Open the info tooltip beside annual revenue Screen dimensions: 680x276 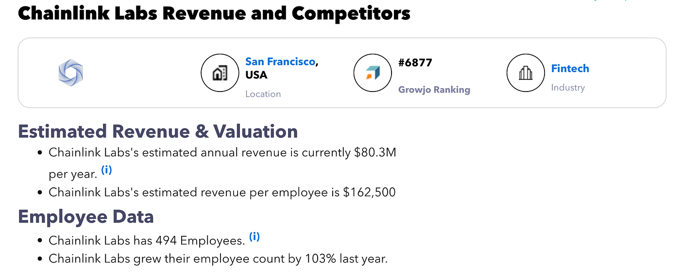point(107,170)
